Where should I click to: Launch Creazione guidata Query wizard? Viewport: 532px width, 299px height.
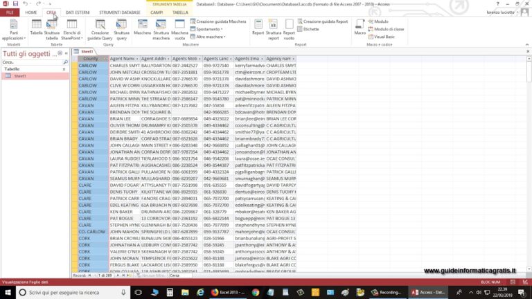pos(100,30)
